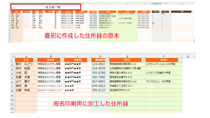210x118 pixels.
Task: Select phone 000-0000-0003 in original sheet
Action: [145, 21]
